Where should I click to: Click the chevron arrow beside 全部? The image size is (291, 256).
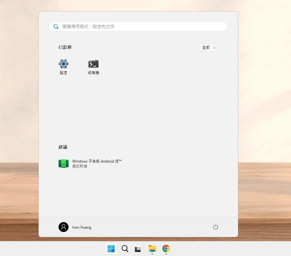[x=214, y=48]
